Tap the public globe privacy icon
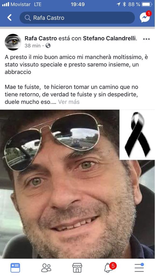This screenshot has height=277, width=155. coord(48,46)
